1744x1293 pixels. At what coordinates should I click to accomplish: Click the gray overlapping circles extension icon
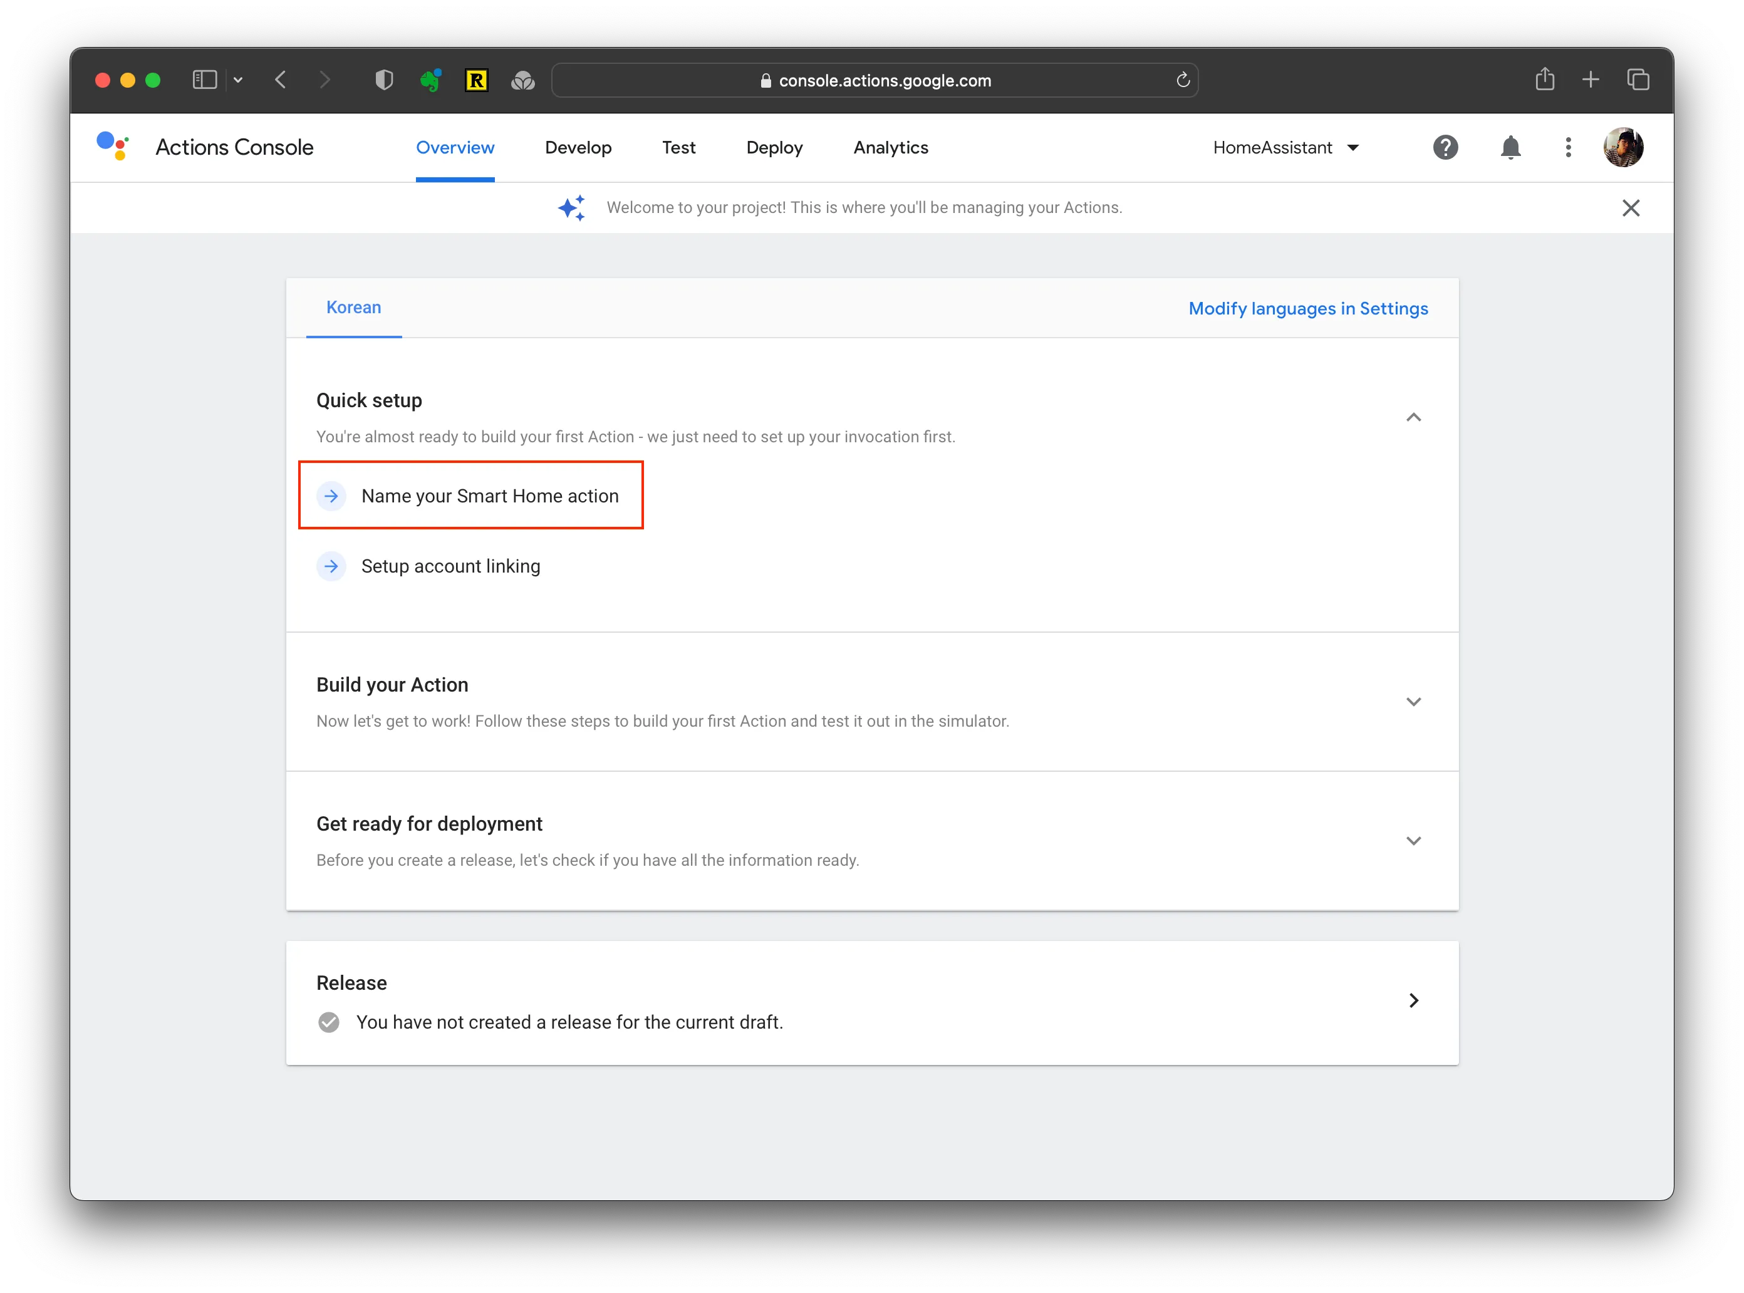click(x=523, y=81)
